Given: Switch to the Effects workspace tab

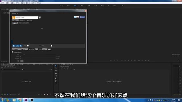Looking at the screenshot, I should pyautogui.click(x=89, y=6).
